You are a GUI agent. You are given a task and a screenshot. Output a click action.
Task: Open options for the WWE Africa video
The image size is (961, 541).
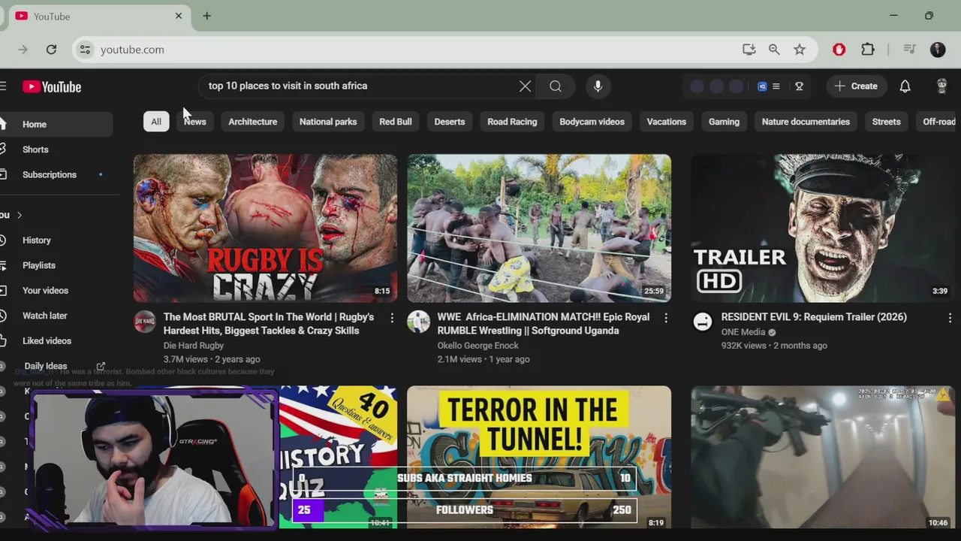pos(665,319)
